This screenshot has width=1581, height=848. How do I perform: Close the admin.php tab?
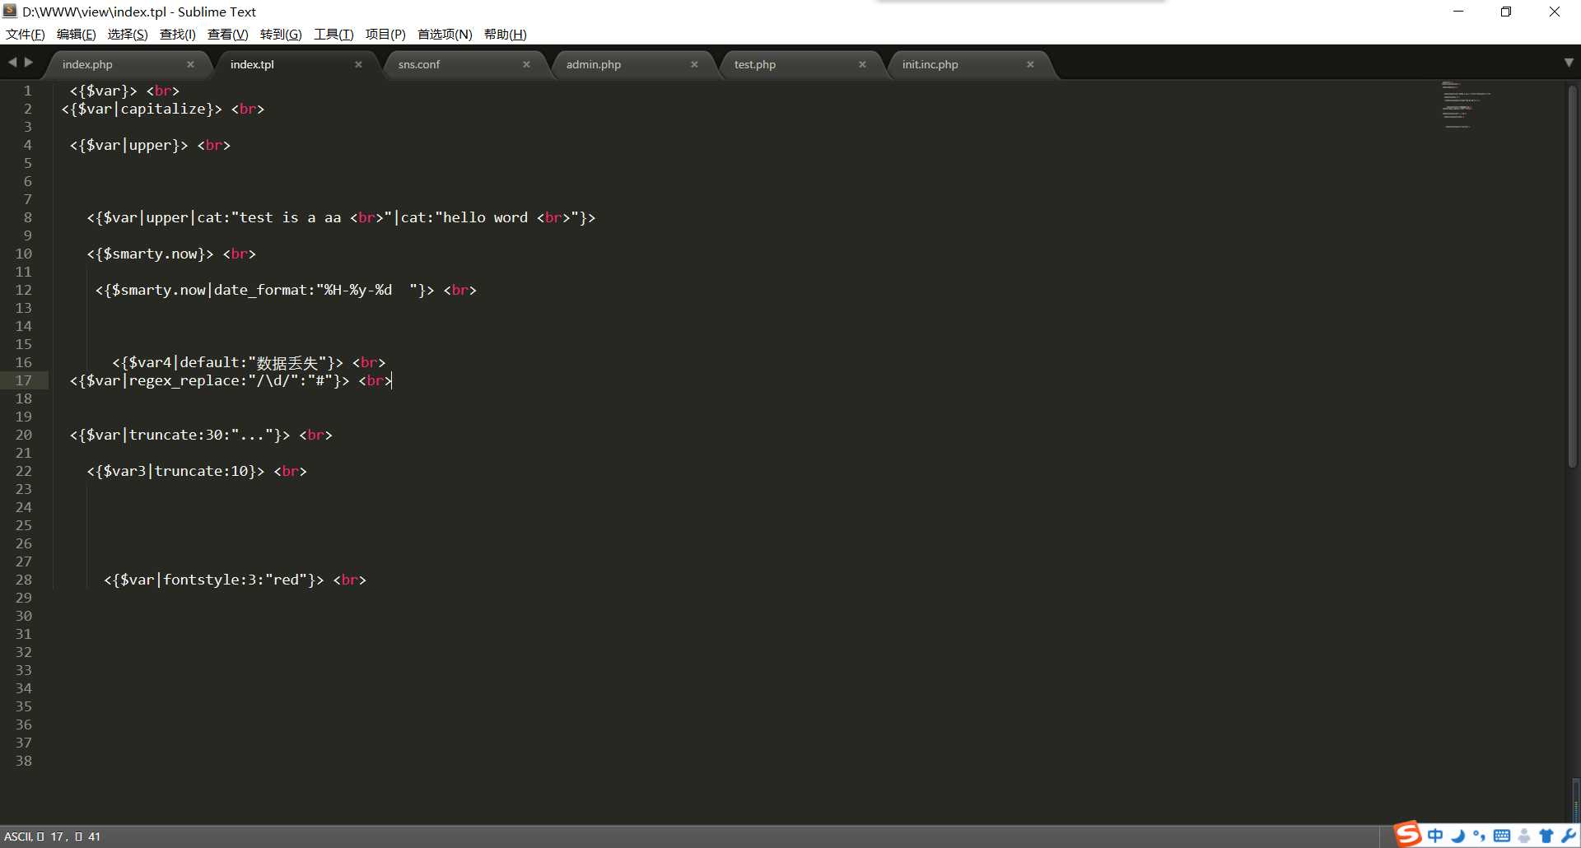pyautogui.click(x=694, y=64)
